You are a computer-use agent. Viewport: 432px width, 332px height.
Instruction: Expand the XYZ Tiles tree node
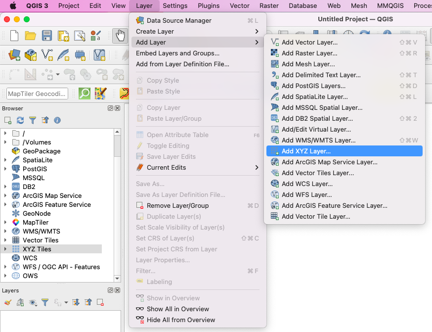(5, 249)
